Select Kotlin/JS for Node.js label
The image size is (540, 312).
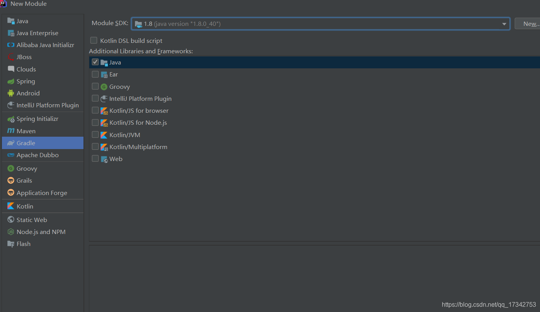(x=138, y=122)
